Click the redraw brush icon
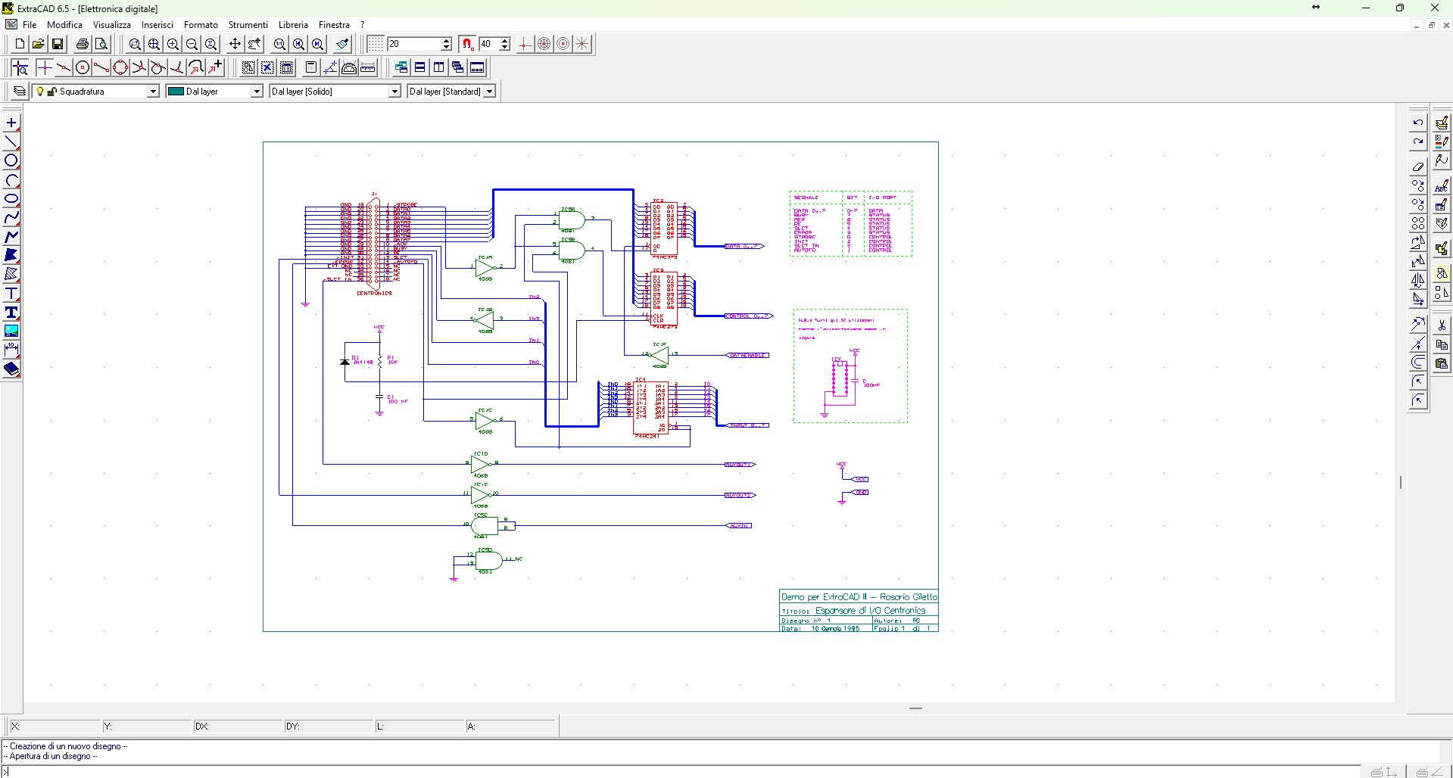Screen dimensions: 1453x778 pyautogui.click(x=342, y=44)
